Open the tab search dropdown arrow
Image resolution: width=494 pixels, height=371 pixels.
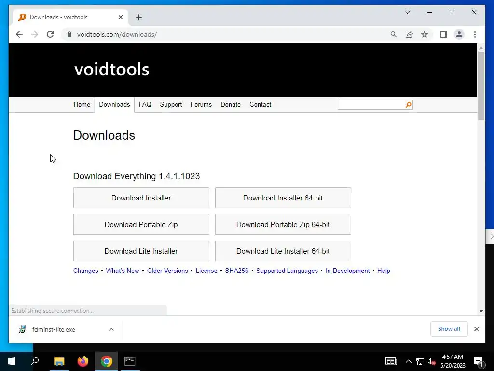[407, 12]
